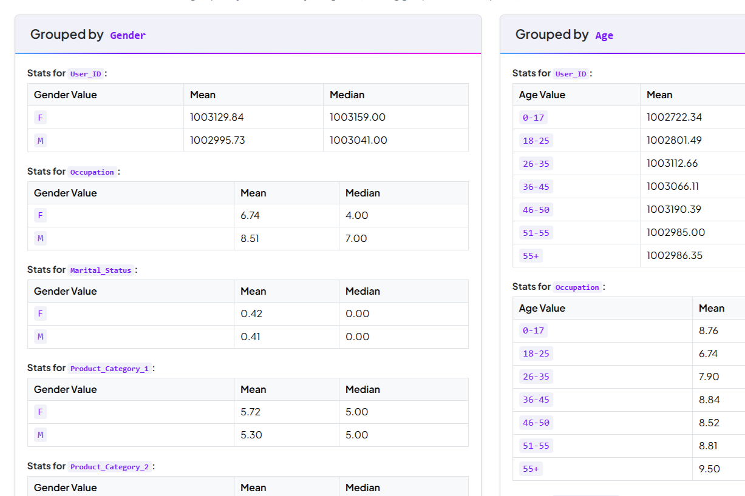Select User_ID tag in the Gender card
Screen dimensions: 745x496
click(x=86, y=73)
